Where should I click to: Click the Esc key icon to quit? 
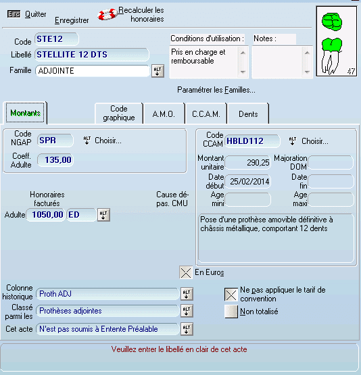[14, 14]
